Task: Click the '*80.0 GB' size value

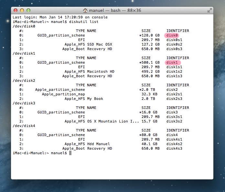Action: (x=148, y=135)
